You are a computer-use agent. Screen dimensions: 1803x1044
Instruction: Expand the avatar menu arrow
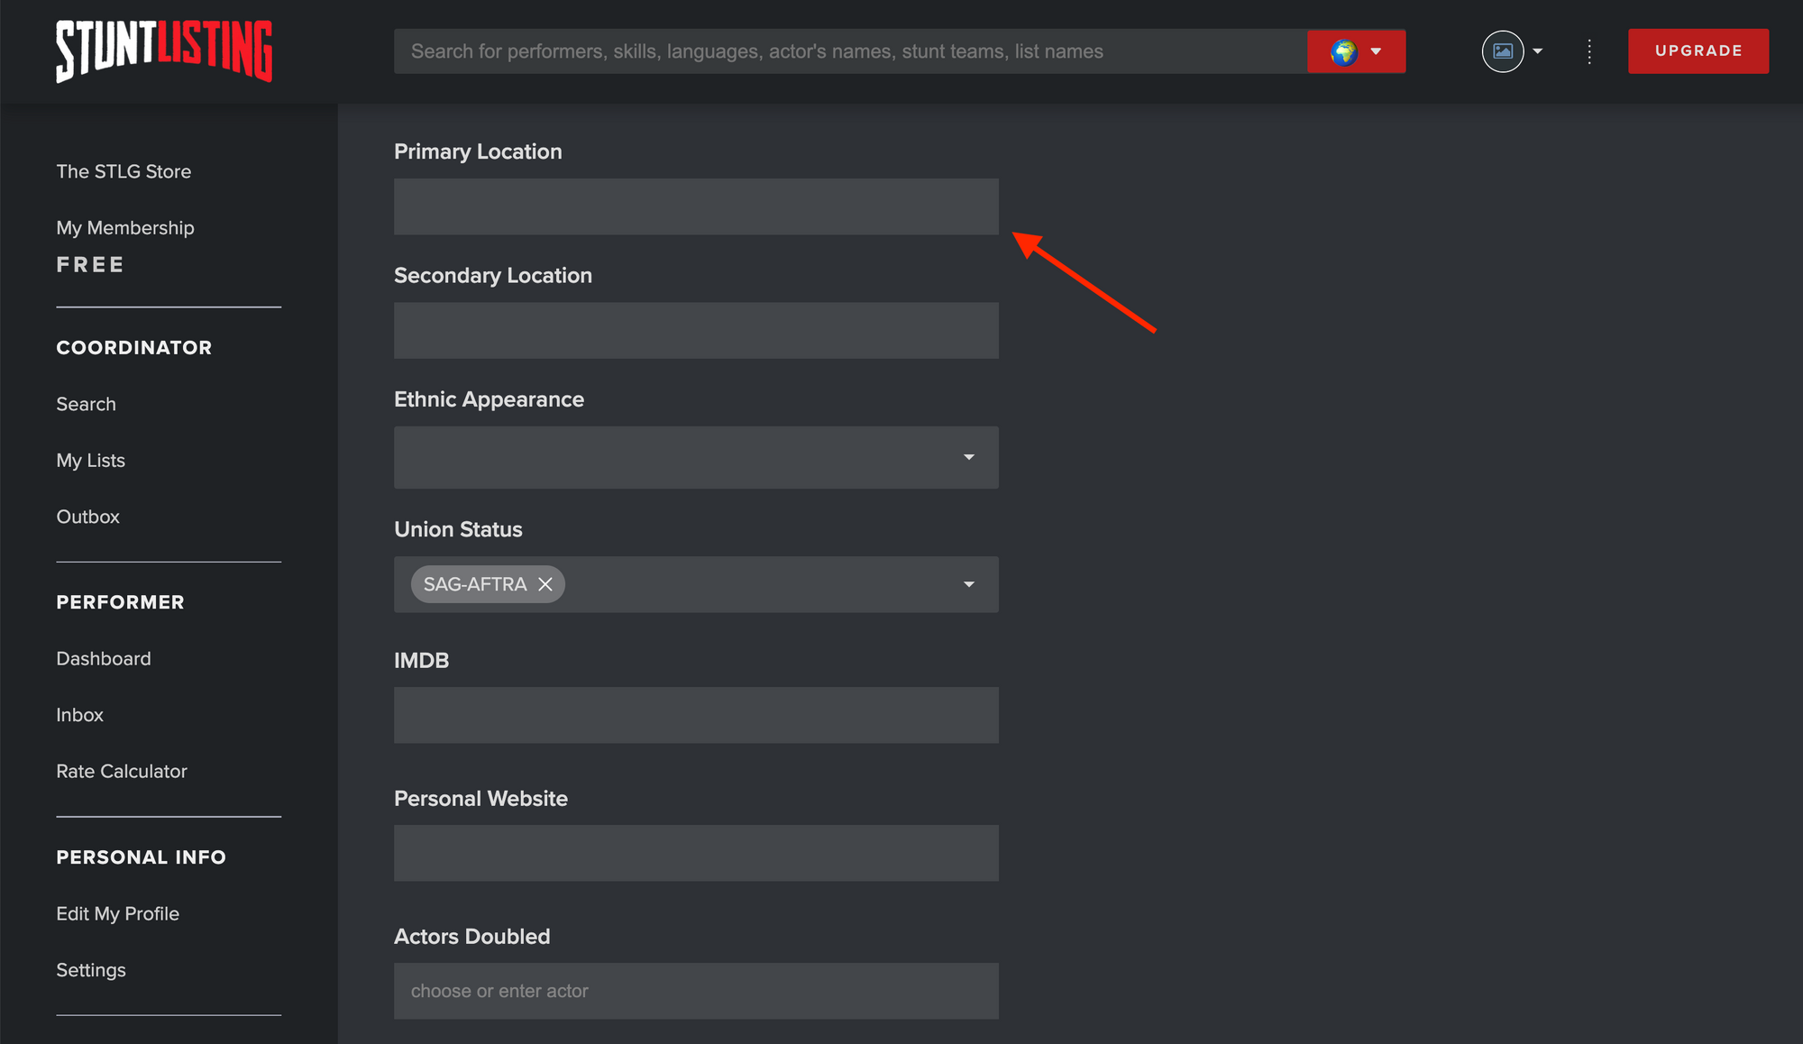click(x=1538, y=51)
